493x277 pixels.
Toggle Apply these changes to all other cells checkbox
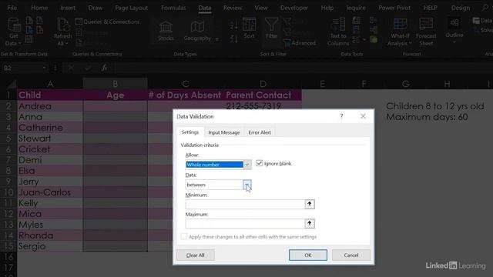click(x=184, y=236)
